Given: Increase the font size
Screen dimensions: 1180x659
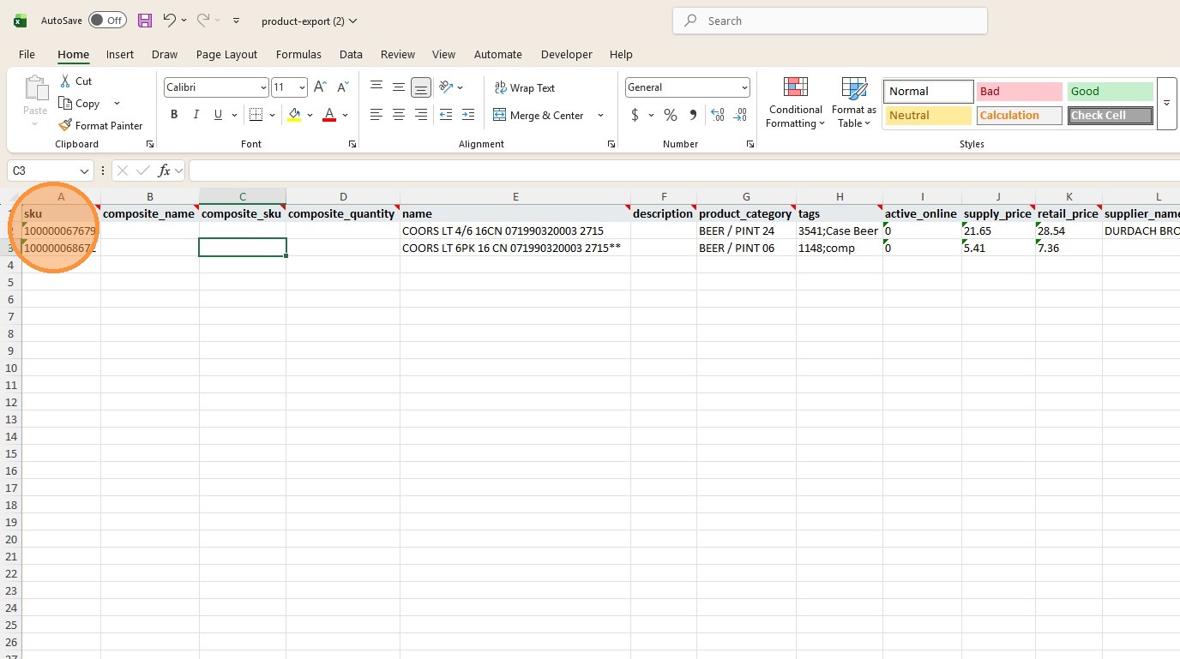Looking at the screenshot, I should (320, 87).
